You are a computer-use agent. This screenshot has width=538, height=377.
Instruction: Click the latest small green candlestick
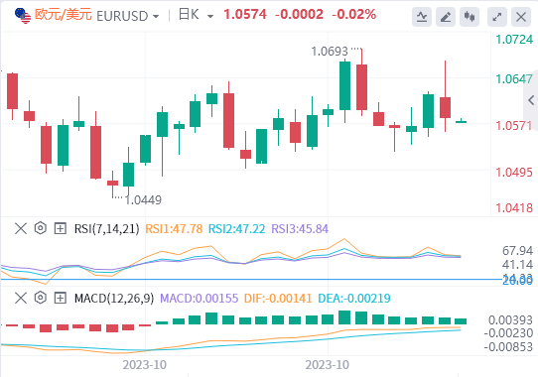tap(462, 121)
